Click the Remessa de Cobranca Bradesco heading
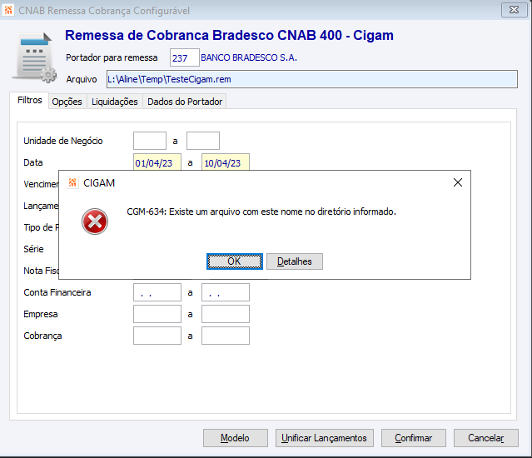Viewport: 532px width, 458px height. [x=229, y=35]
